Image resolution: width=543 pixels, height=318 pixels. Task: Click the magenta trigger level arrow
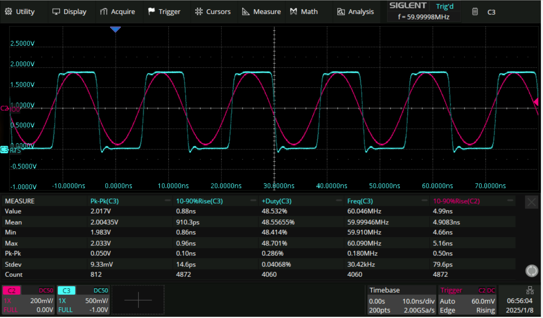point(536,102)
